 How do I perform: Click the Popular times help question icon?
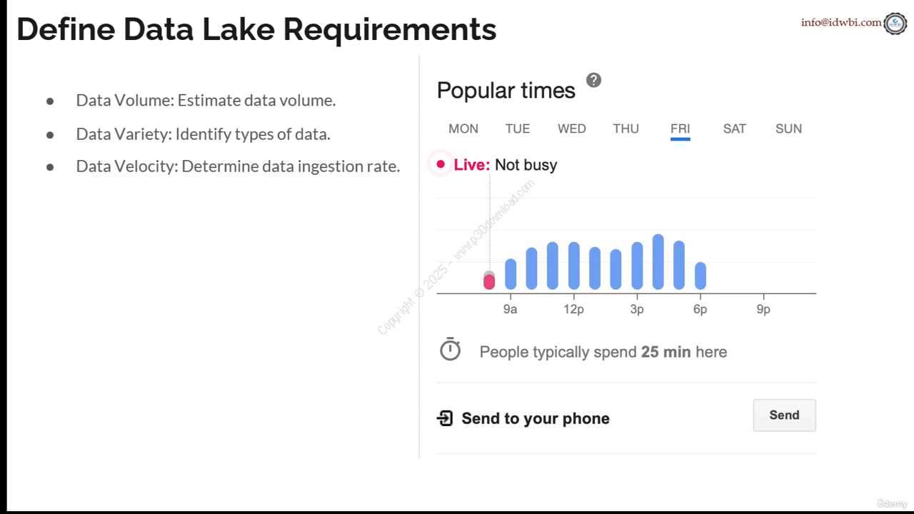[x=593, y=81]
